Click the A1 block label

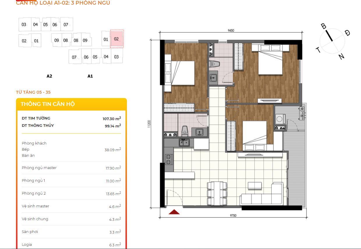90,76
